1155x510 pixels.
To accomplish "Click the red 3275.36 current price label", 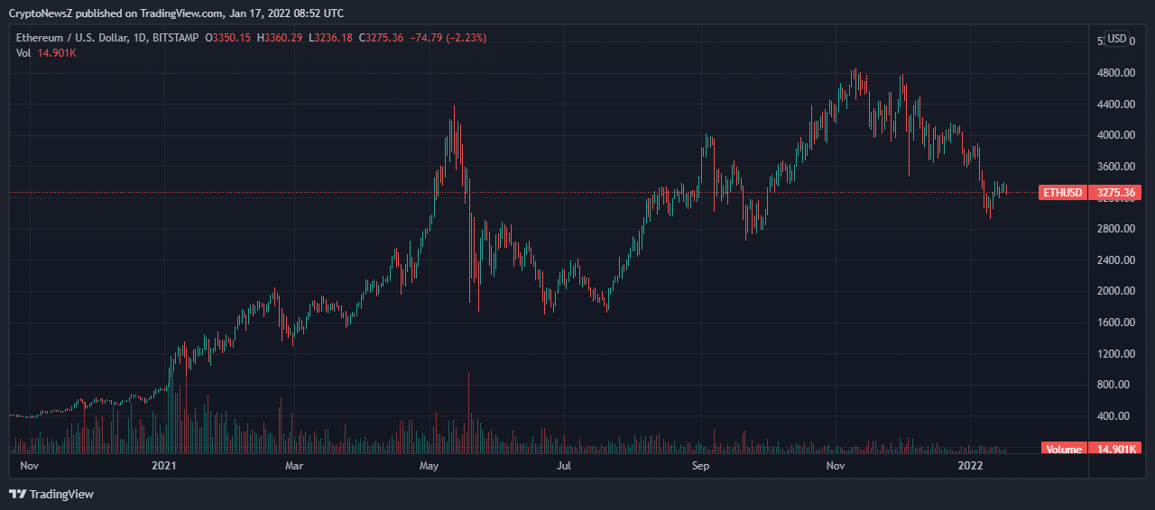I will 1115,192.
